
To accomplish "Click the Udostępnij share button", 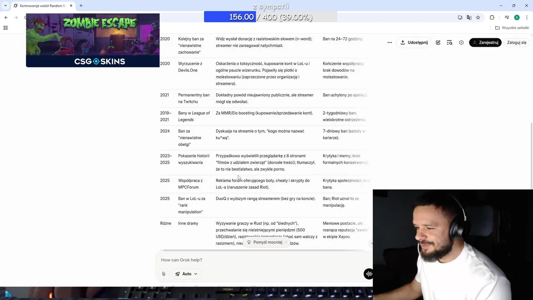I will tap(414, 42).
